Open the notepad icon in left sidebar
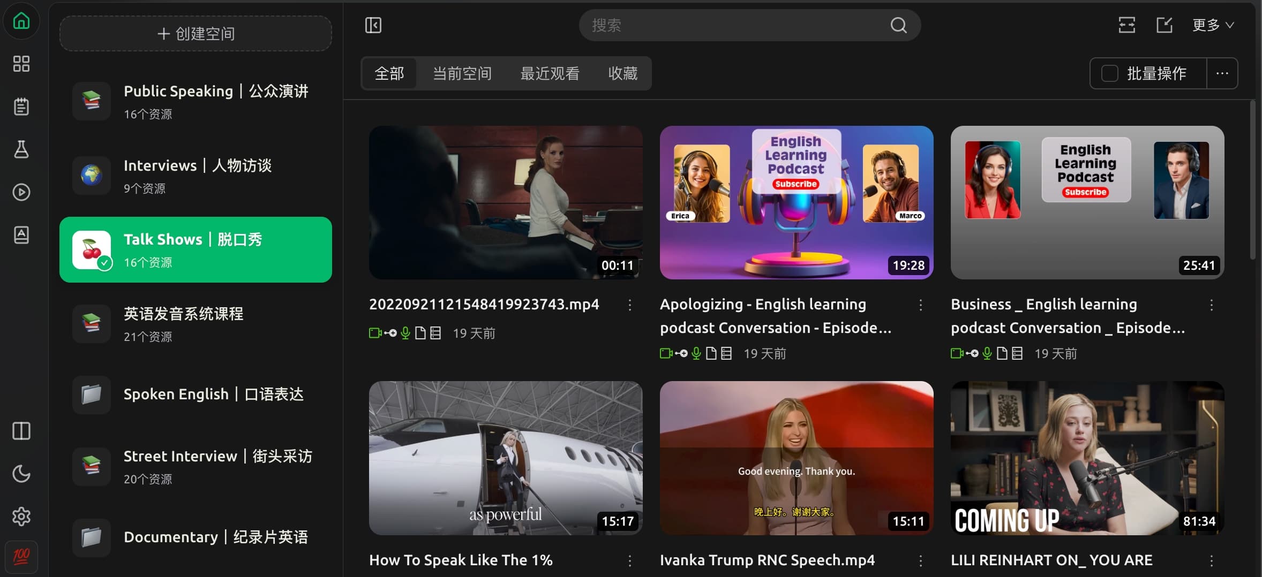 pos(21,107)
